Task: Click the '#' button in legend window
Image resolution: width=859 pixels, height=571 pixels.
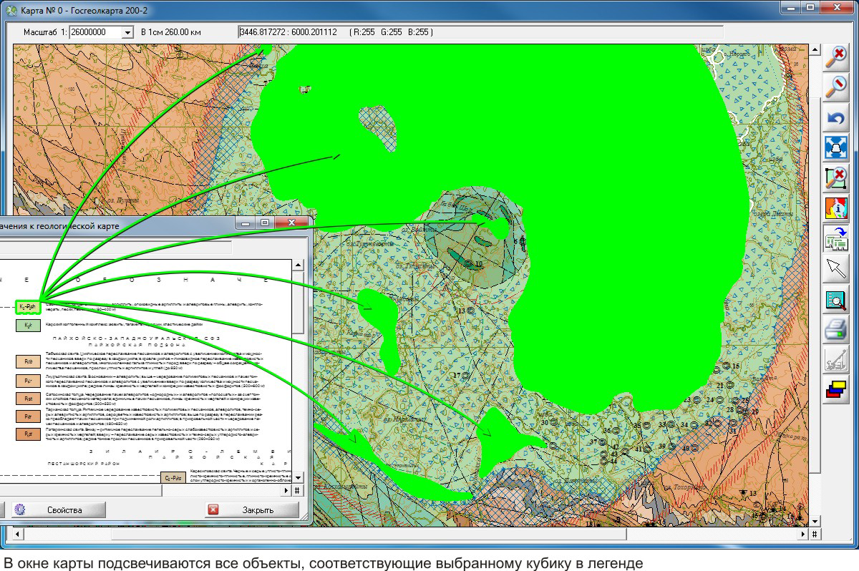Action: coord(298,491)
